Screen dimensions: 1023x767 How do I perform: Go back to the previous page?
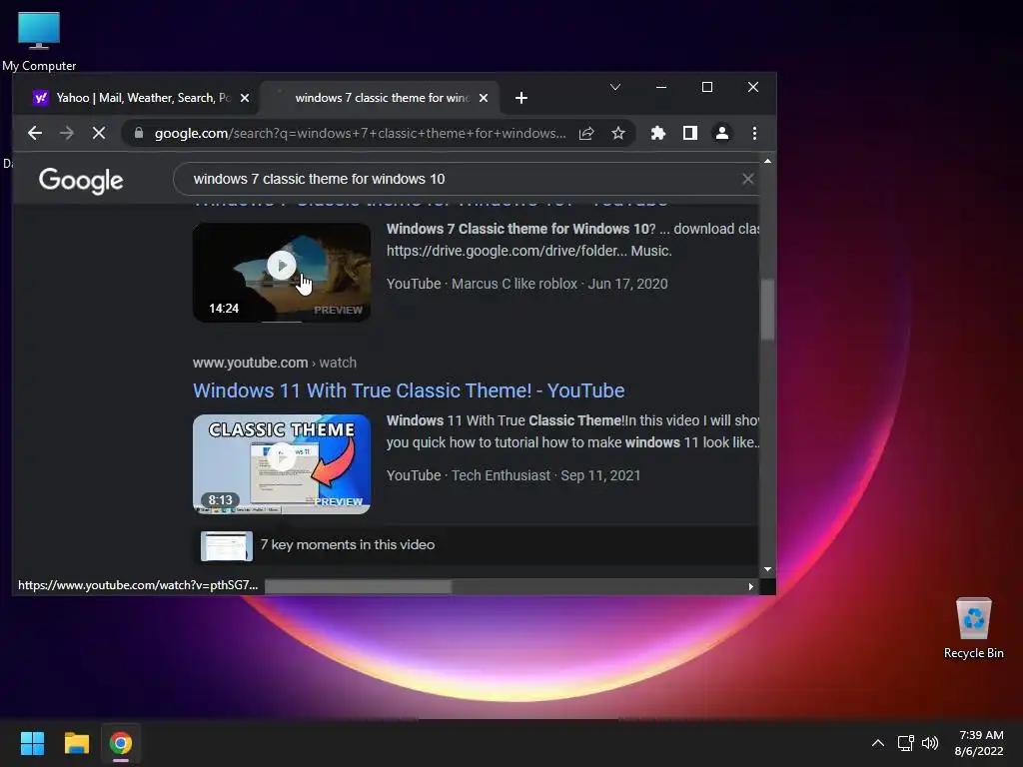(35, 133)
